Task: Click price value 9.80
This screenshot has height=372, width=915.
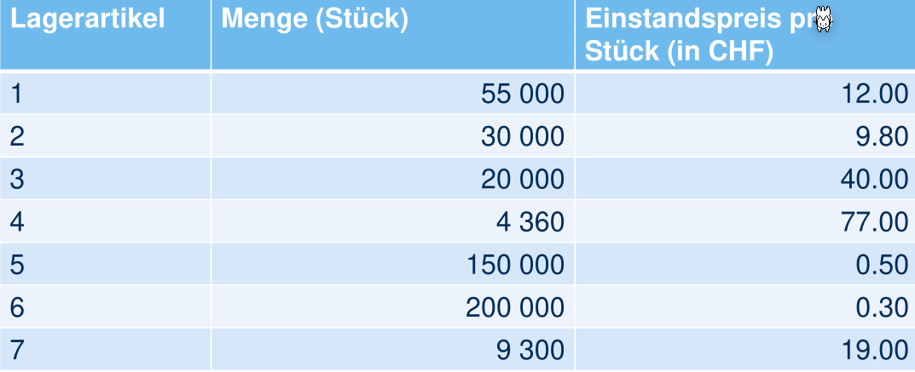Action: coord(882,136)
